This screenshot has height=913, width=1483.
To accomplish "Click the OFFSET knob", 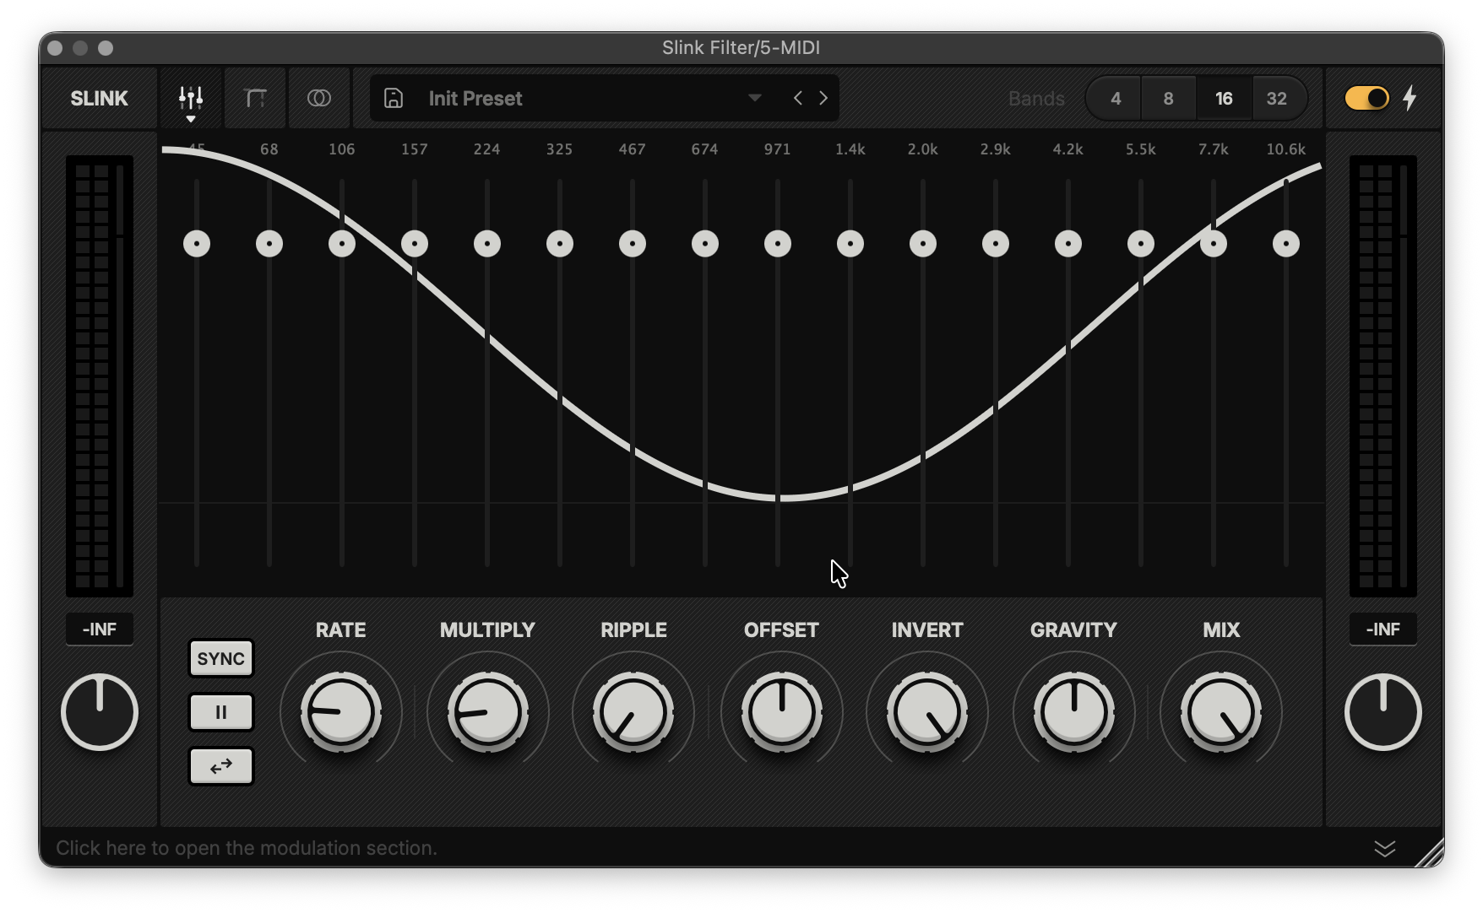I will point(782,712).
